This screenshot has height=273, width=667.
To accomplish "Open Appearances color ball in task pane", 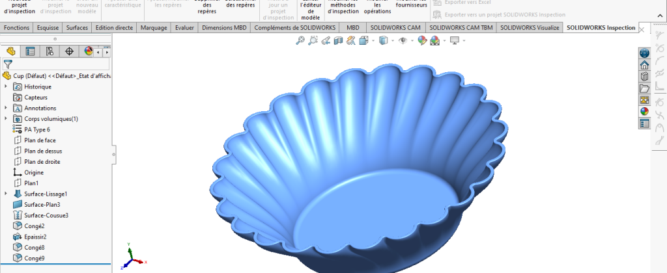I will coord(644,112).
